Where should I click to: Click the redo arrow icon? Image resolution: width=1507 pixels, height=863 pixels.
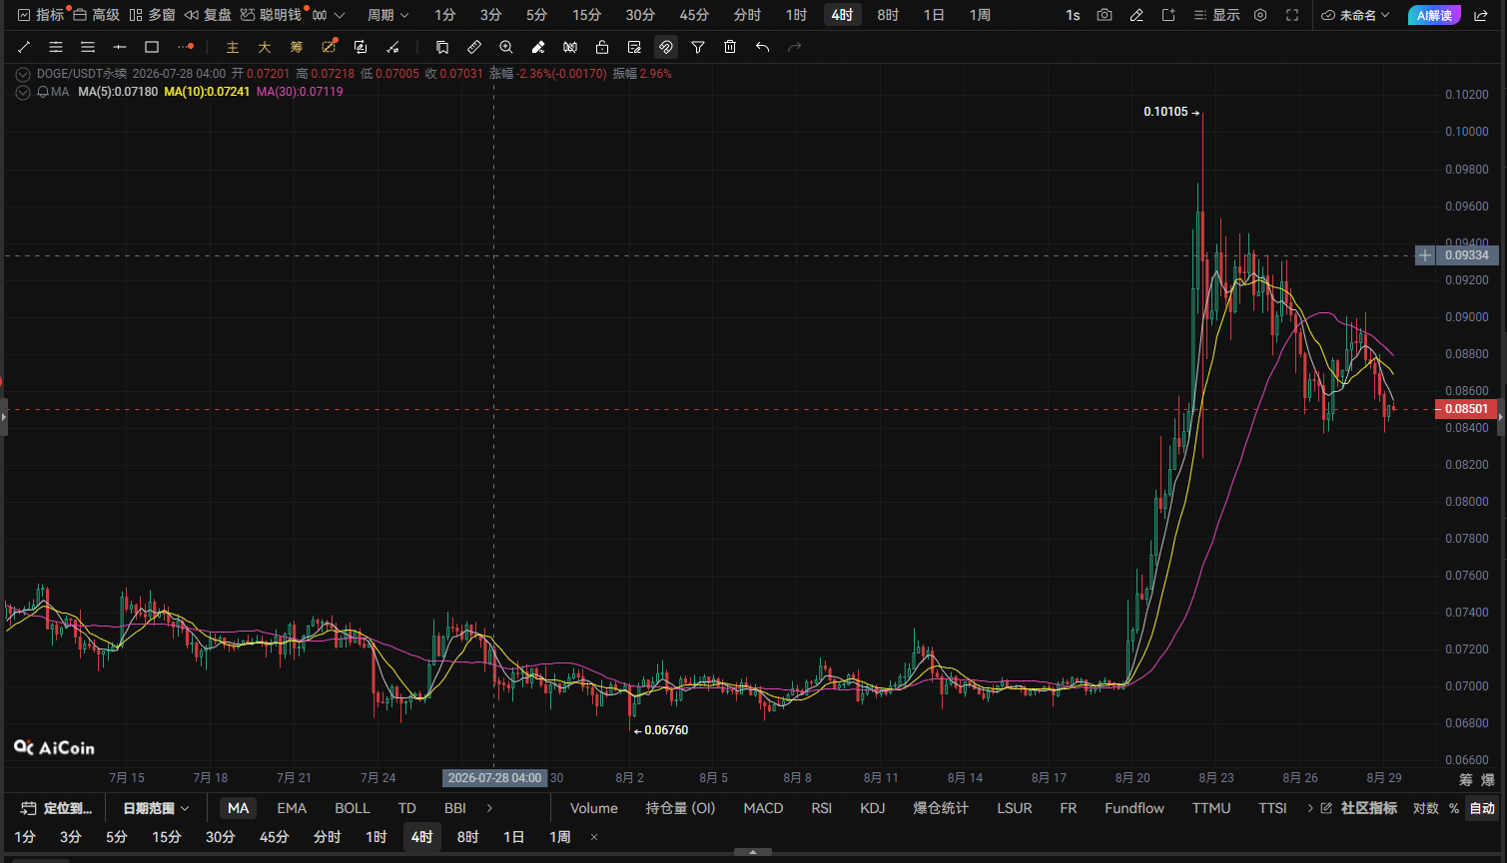[794, 47]
